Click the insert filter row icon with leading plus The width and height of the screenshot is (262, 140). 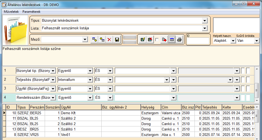click(102, 40)
